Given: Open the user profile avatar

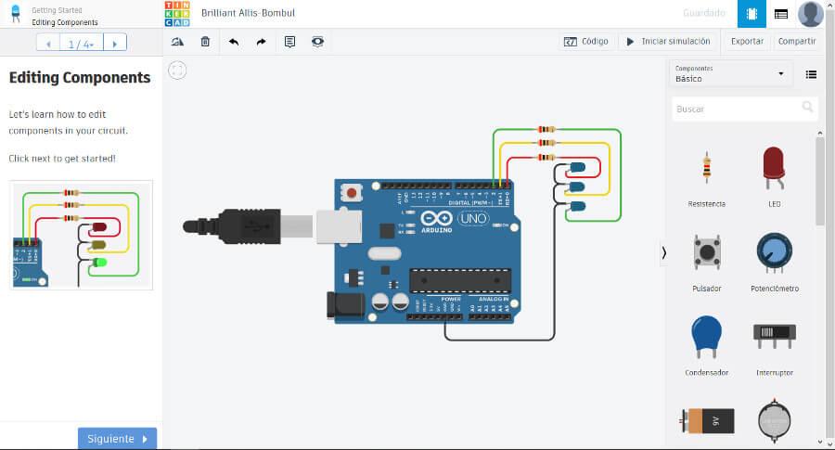Looking at the screenshot, I should [810, 14].
